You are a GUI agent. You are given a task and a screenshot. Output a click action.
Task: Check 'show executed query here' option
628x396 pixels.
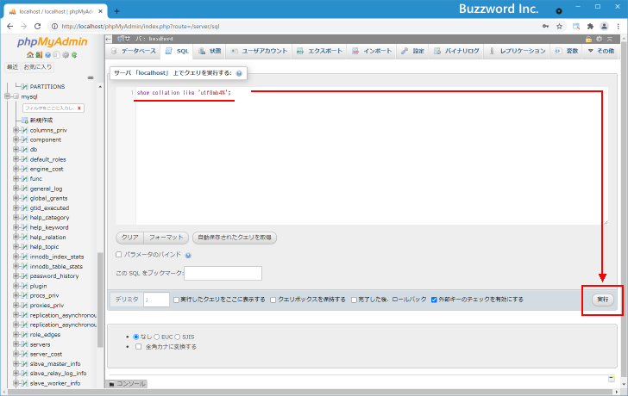click(x=176, y=300)
